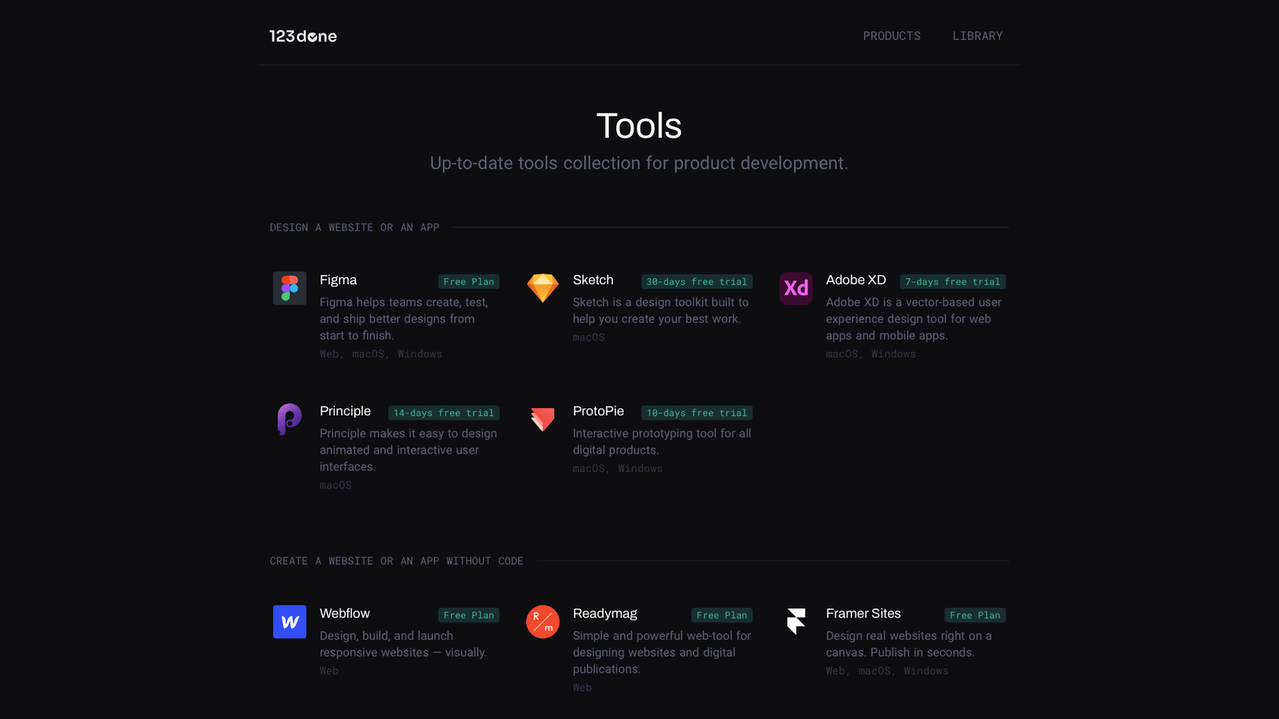Open the Sketch title link
Image resolution: width=1279 pixels, height=719 pixels.
593,280
